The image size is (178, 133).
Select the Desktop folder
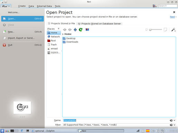[x=69, y=38]
